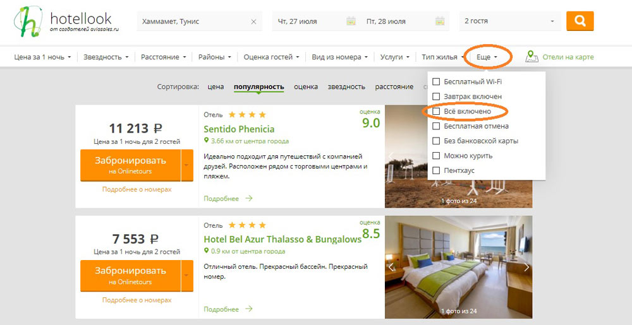The height and width of the screenshot is (325, 632).
Task: Click the 9.0 guest rating score
Action: 371,123
